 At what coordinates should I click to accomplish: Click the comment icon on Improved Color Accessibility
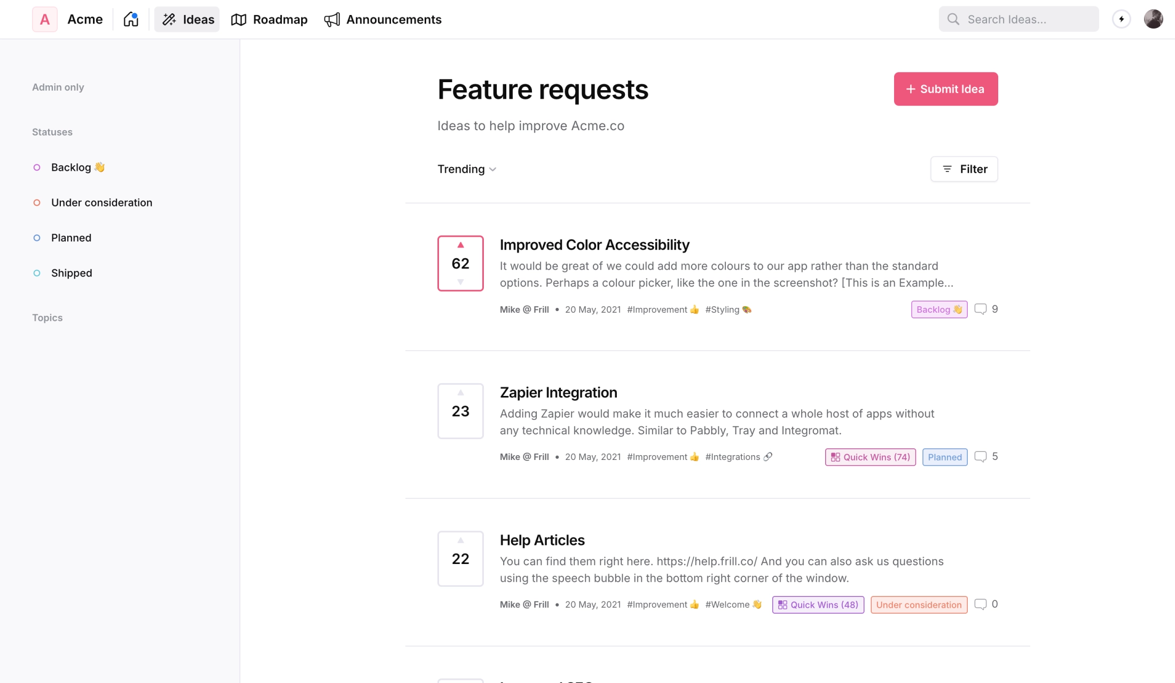[980, 309]
